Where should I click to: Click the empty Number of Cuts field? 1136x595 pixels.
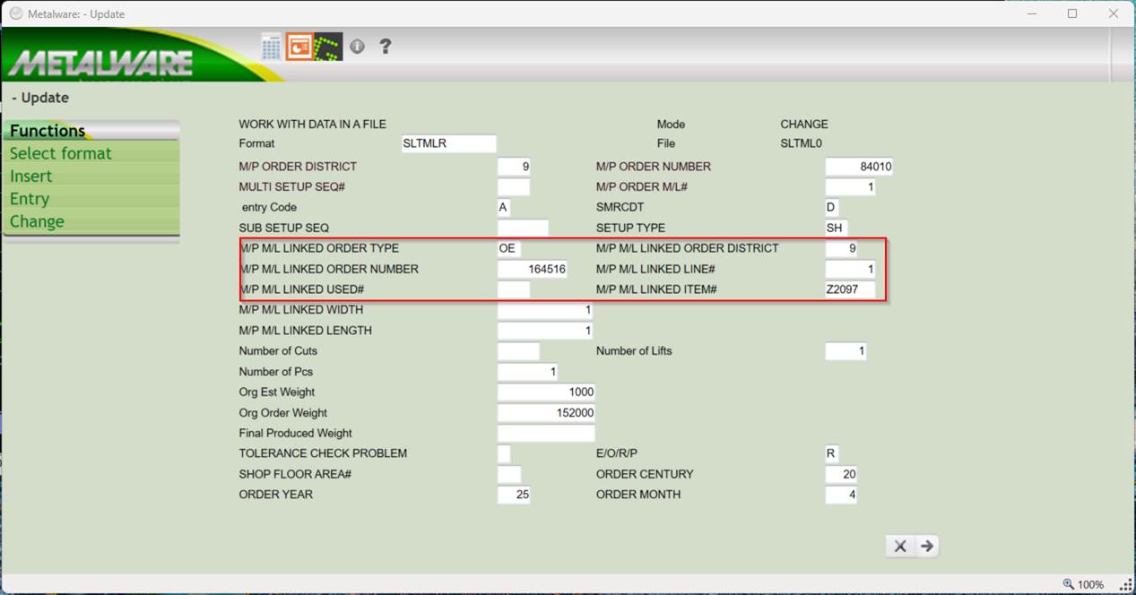pos(519,351)
